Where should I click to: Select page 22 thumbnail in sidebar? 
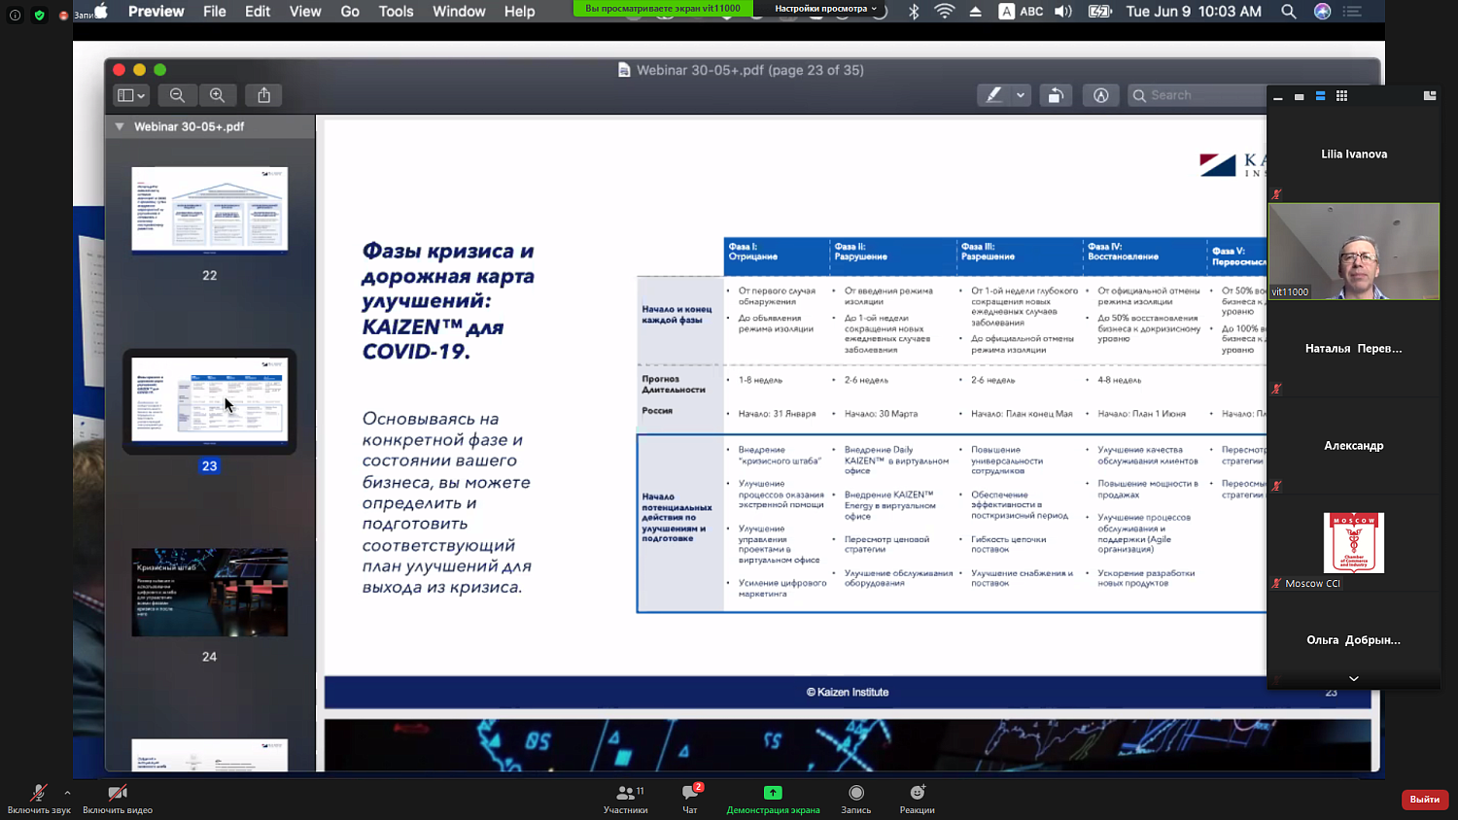(x=210, y=210)
